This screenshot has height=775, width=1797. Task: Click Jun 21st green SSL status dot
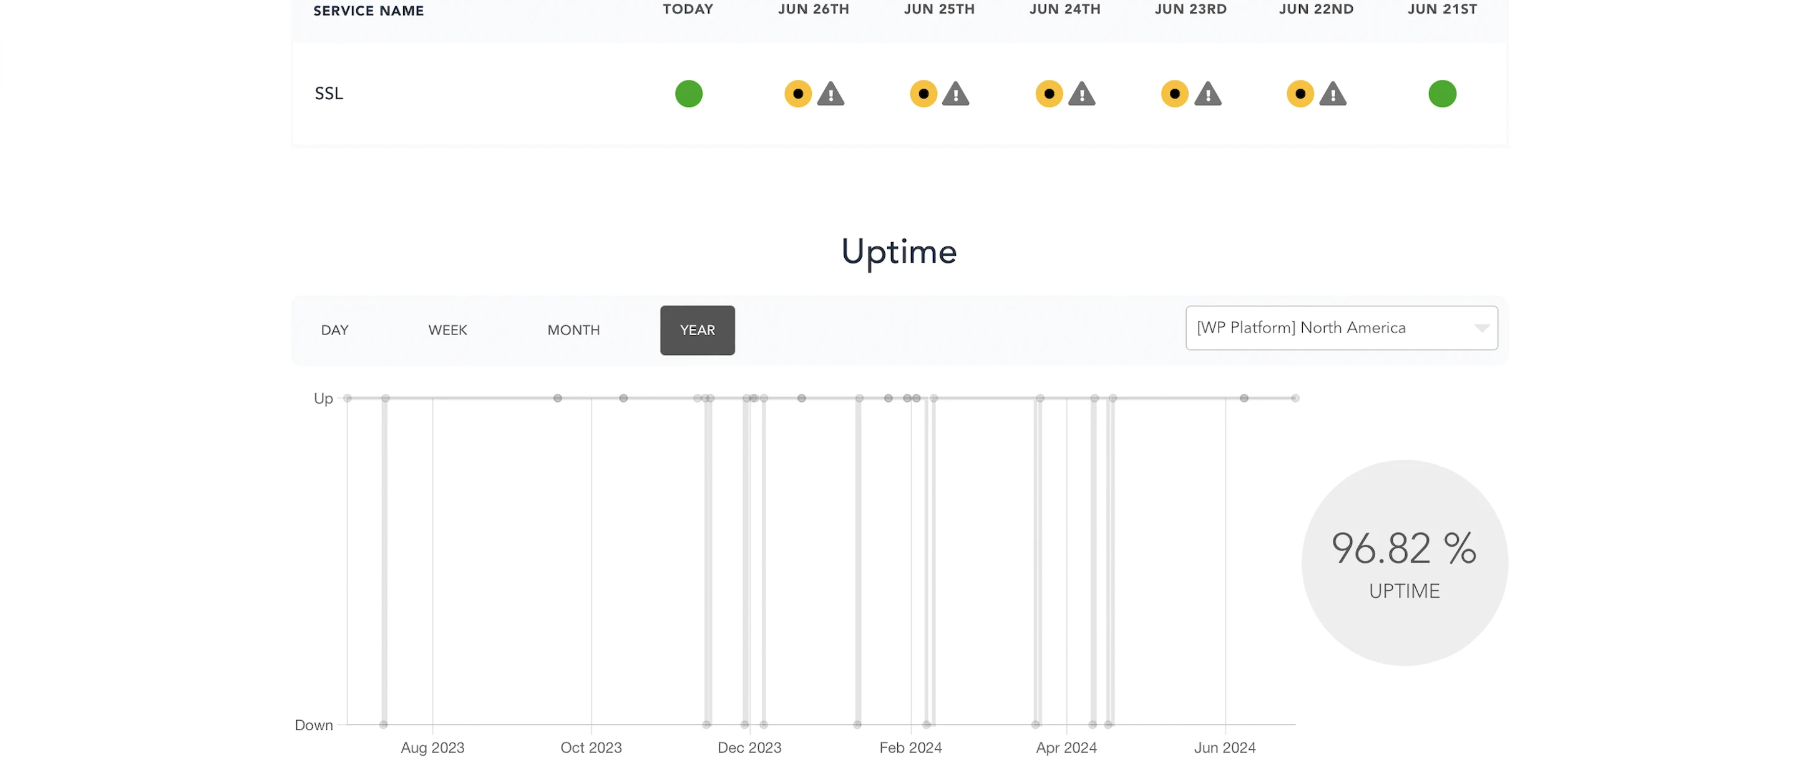coord(1441,94)
